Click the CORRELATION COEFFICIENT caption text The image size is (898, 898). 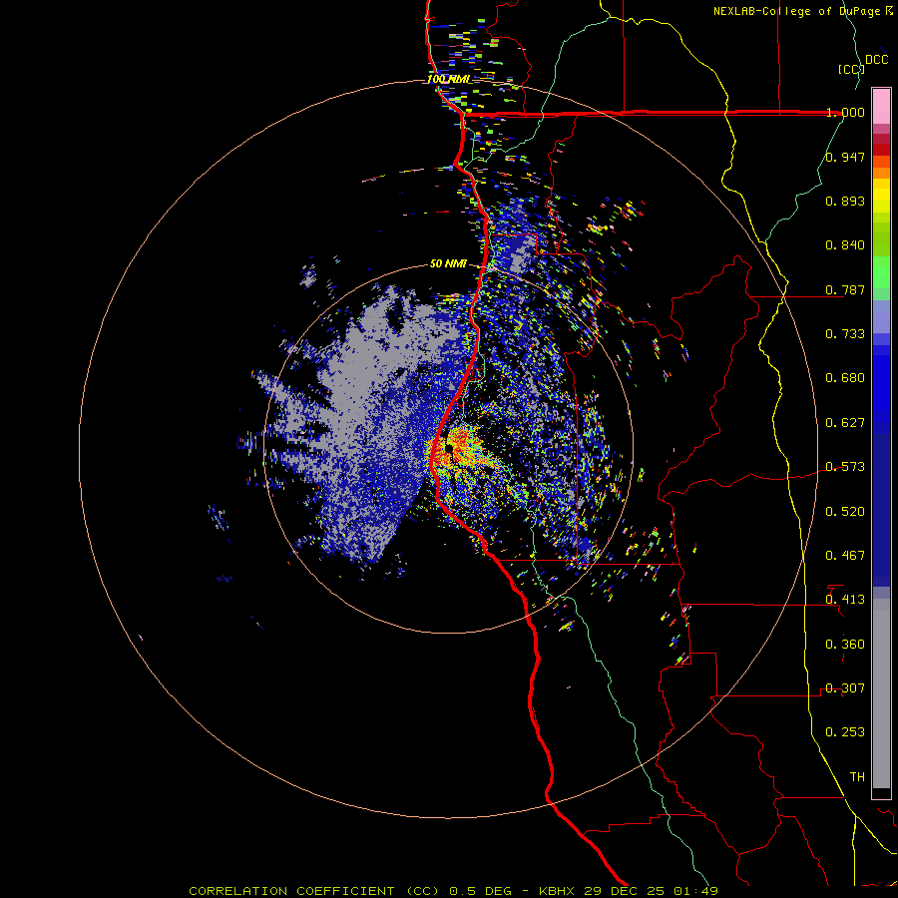click(x=295, y=891)
